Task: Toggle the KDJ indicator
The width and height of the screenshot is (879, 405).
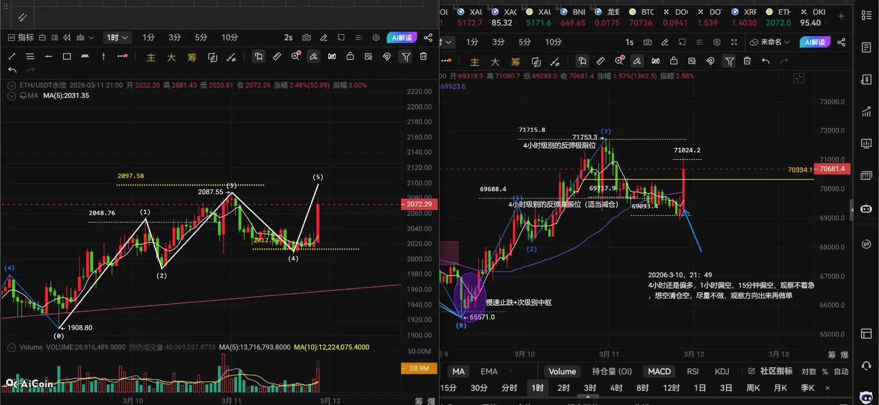Action: pyautogui.click(x=722, y=371)
